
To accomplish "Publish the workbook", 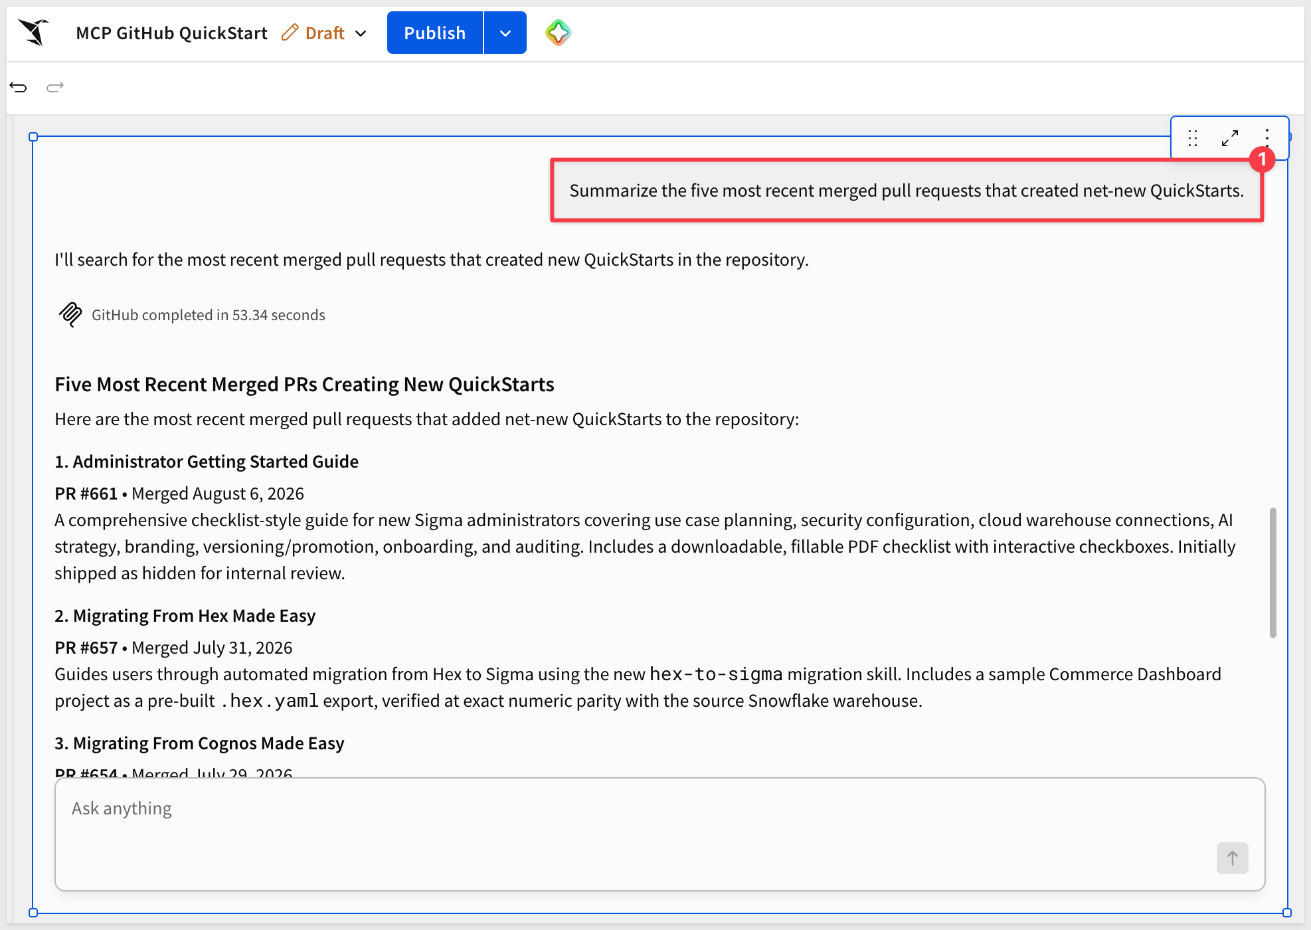I will click(x=435, y=33).
